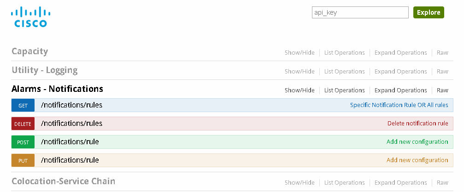This screenshot has height=192, width=464.
Task: Click the green POST method badge
Action: point(23,142)
